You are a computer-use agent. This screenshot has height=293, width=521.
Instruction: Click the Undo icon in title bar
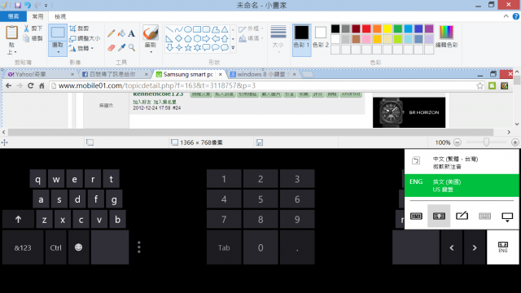(28, 5)
